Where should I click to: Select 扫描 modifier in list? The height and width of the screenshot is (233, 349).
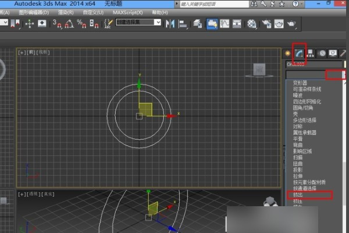(x=298, y=157)
